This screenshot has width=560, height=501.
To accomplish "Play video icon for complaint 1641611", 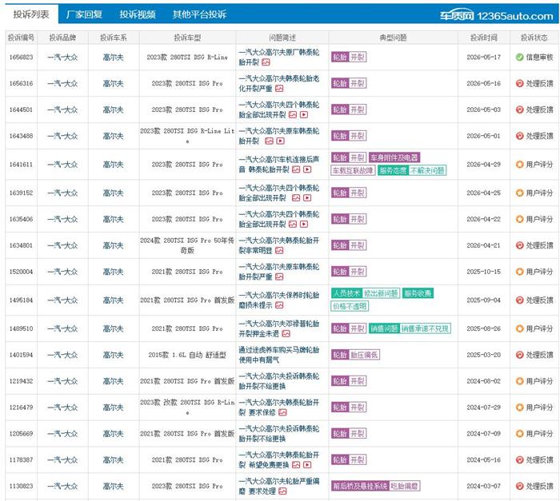I will [x=307, y=169].
